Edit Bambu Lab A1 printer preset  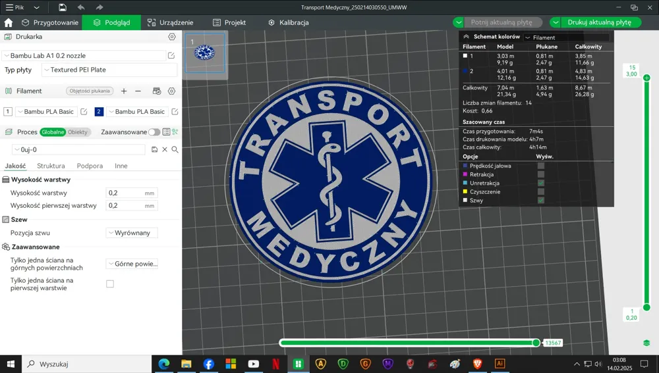[x=171, y=55]
